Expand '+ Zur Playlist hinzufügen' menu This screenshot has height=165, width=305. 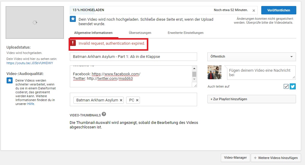click(x=251, y=99)
